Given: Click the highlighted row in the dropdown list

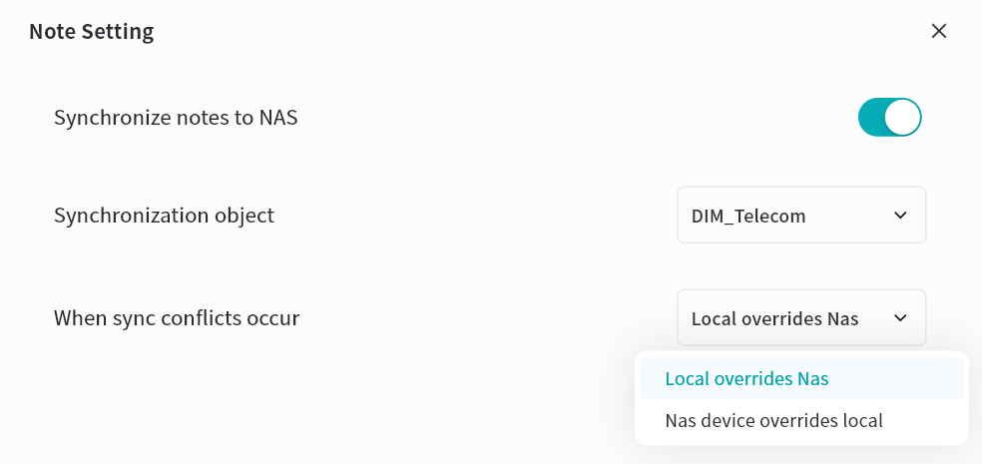Looking at the screenshot, I should tap(801, 379).
